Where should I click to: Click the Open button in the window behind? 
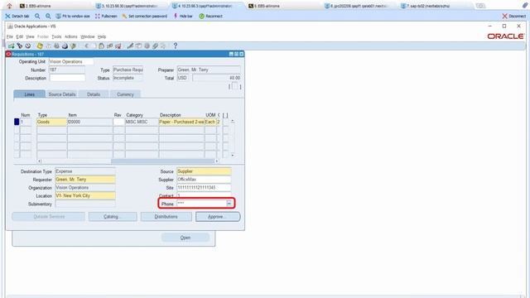185,238
